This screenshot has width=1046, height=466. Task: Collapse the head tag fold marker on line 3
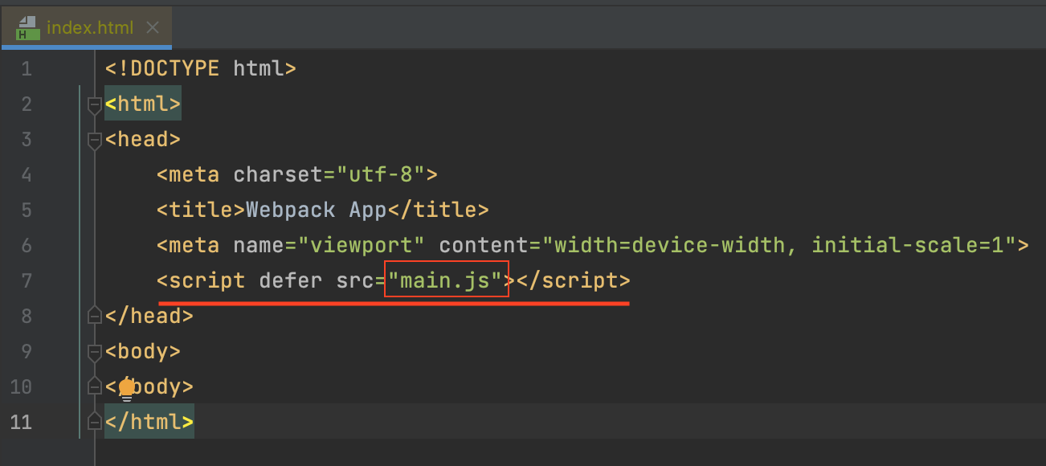point(95,139)
